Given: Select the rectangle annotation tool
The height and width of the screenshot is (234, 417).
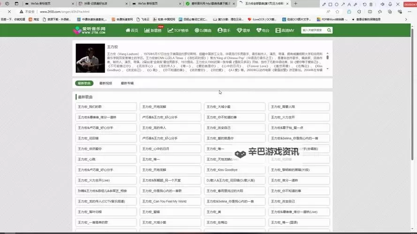Looking at the screenshot, I should coord(330,4).
